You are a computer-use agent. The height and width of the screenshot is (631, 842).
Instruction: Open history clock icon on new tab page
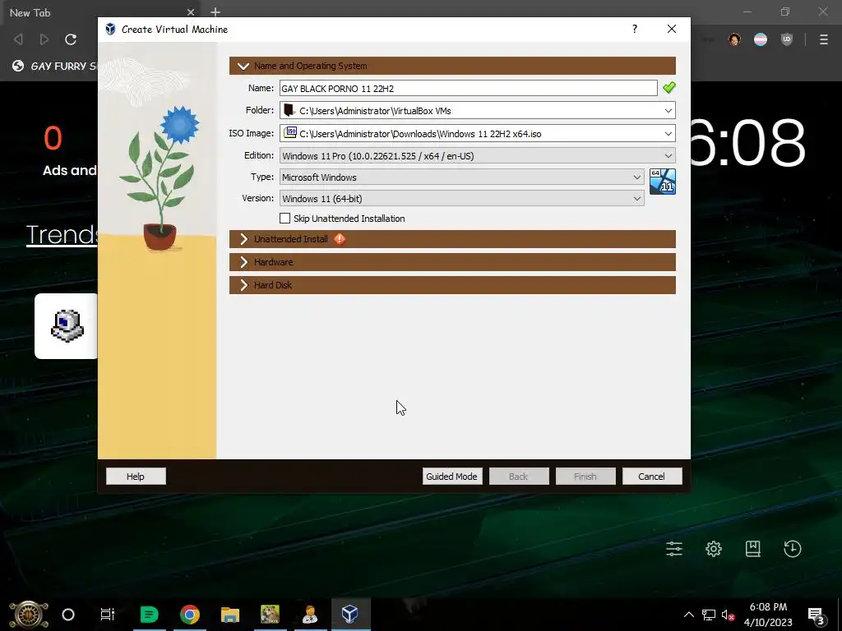[793, 549]
